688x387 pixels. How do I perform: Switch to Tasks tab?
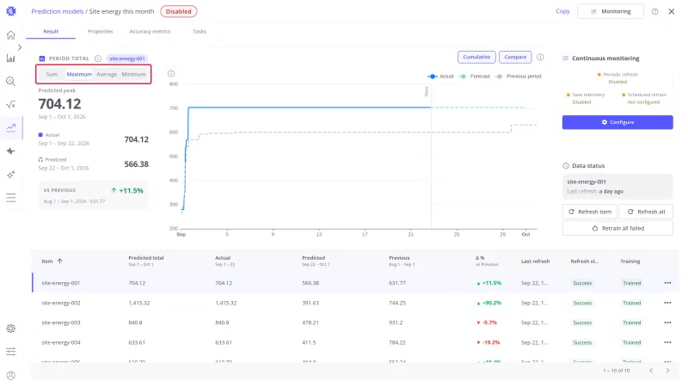200,32
